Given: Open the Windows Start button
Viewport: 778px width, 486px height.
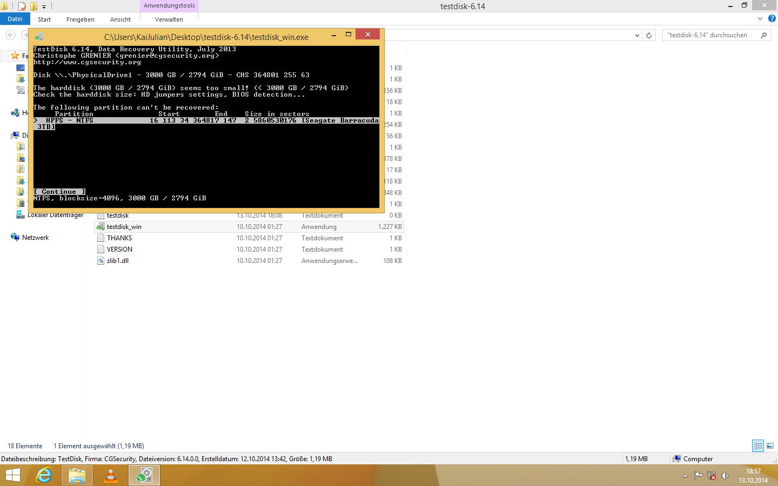Looking at the screenshot, I should pyautogui.click(x=13, y=475).
